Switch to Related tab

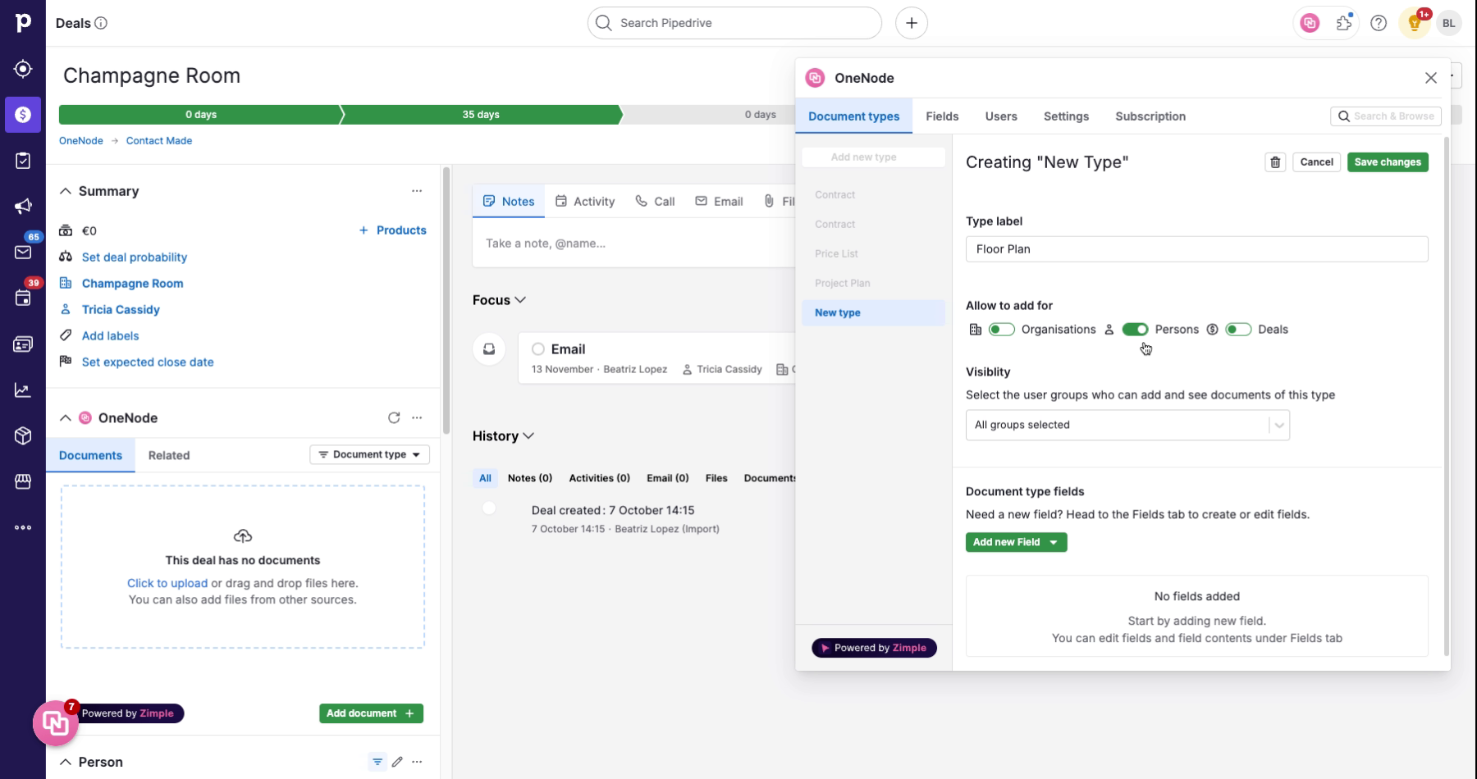pyautogui.click(x=169, y=455)
